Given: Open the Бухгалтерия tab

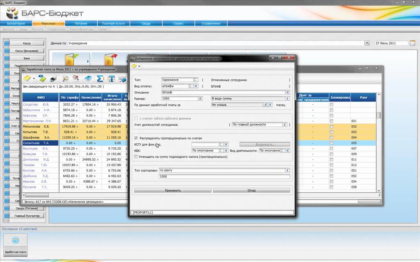Looking at the screenshot, I should (18, 24).
